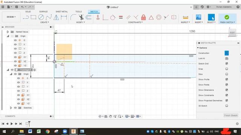Click the timeline sketch marker

pyautogui.click(x=27, y=124)
